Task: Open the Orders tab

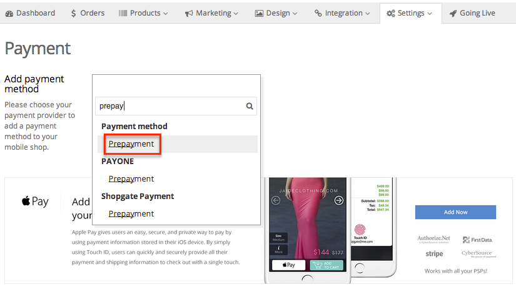Action: point(88,13)
